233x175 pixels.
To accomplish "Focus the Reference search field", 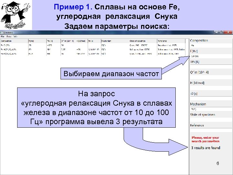I will (211, 130).
